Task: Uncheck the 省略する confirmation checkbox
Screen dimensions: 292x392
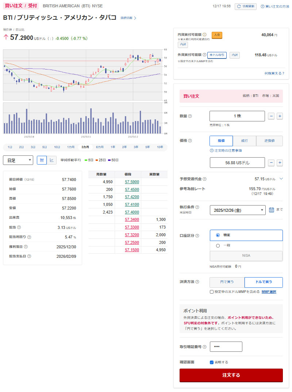Action: pyautogui.click(x=212, y=362)
